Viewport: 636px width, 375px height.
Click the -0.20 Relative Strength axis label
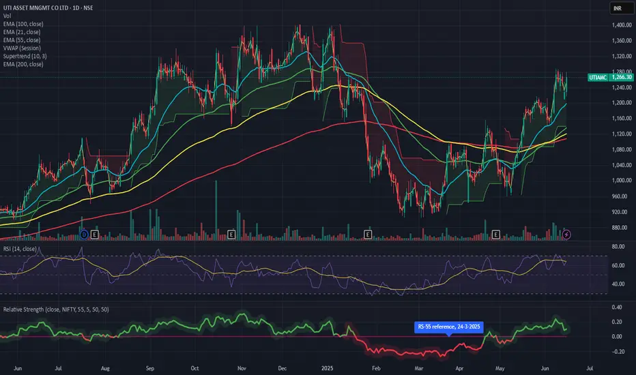click(x=617, y=352)
